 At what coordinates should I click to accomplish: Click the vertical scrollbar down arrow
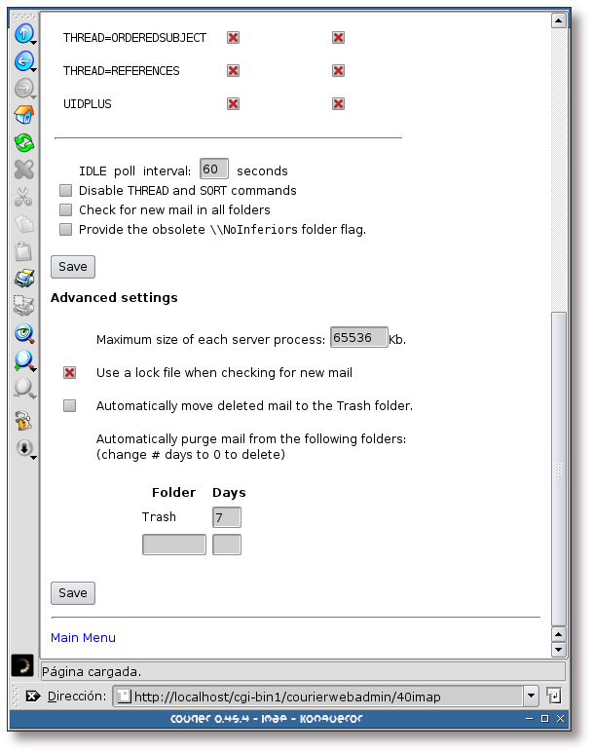click(559, 649)
